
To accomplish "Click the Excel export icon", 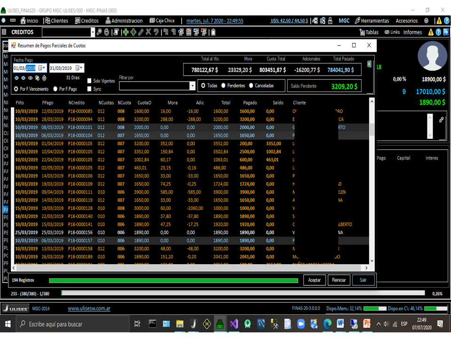I will pos(369,64).
